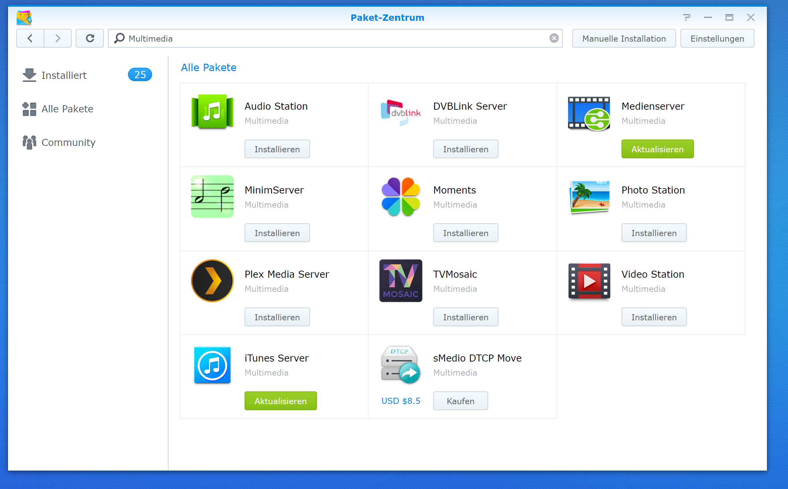Screen dimensions: 788x489
Task: Select Alle Pakete in the sidebar
Action: click(67, 109)
